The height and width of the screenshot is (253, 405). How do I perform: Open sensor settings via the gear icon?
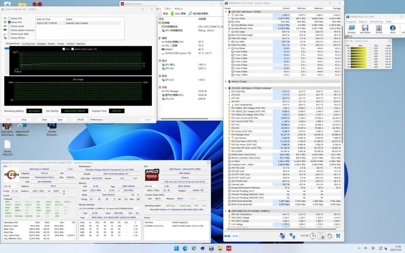pos(330,236)
